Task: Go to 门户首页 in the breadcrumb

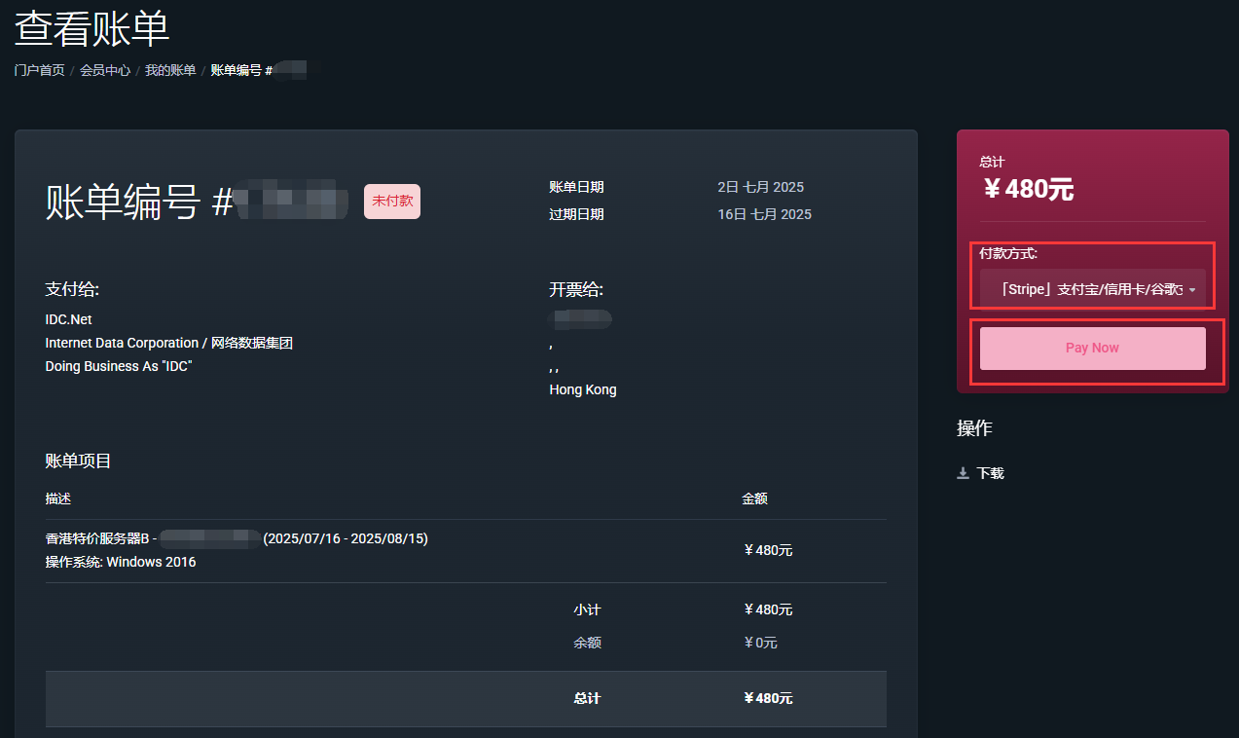Action: click(40, 70)
